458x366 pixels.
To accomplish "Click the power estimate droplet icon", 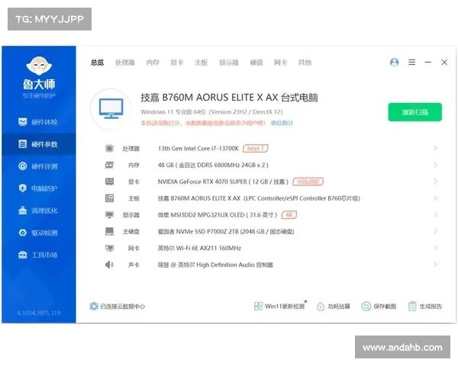I will [x=321, y=307].
